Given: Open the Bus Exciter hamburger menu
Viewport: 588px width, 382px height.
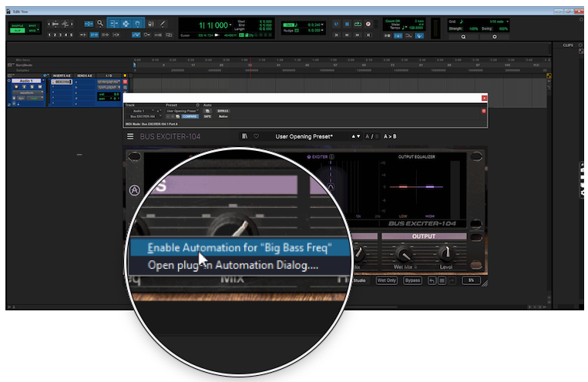Looking at the screenshot, I should tap(130, 136).
